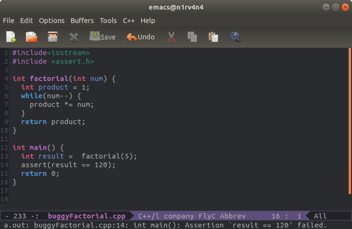The width and height of the screenshot is (352, 229).
Task: Open a file with the folder icon
Action: [x=32, y=36]
